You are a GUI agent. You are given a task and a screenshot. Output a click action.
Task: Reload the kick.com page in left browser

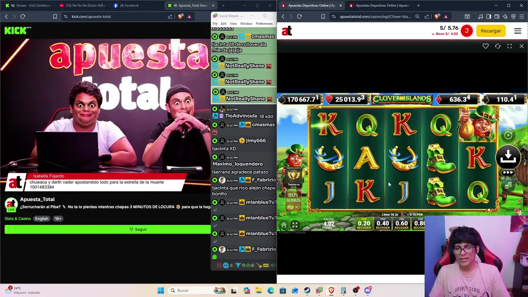(x=23, y=16)
